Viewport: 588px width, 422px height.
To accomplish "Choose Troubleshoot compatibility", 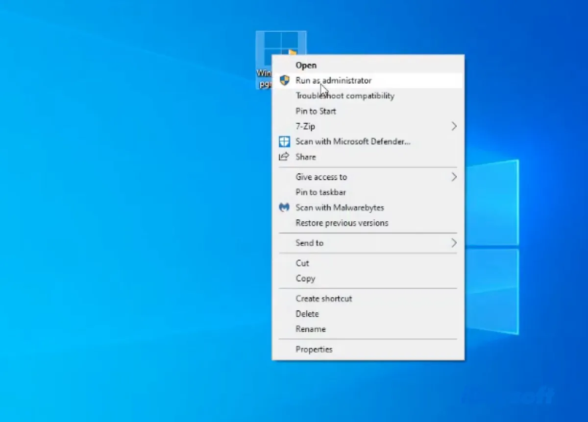I will 345,95.
